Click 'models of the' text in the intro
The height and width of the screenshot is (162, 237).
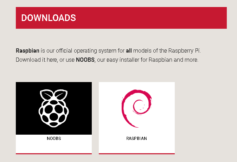tap(149, 50)
